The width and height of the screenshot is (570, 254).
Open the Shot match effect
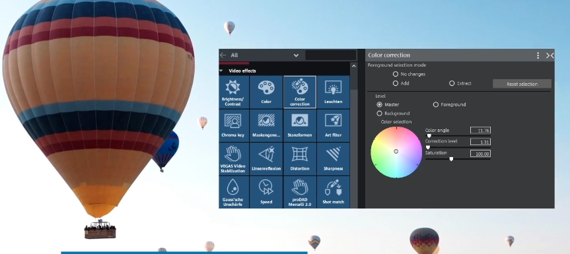[x=333, y=192]
